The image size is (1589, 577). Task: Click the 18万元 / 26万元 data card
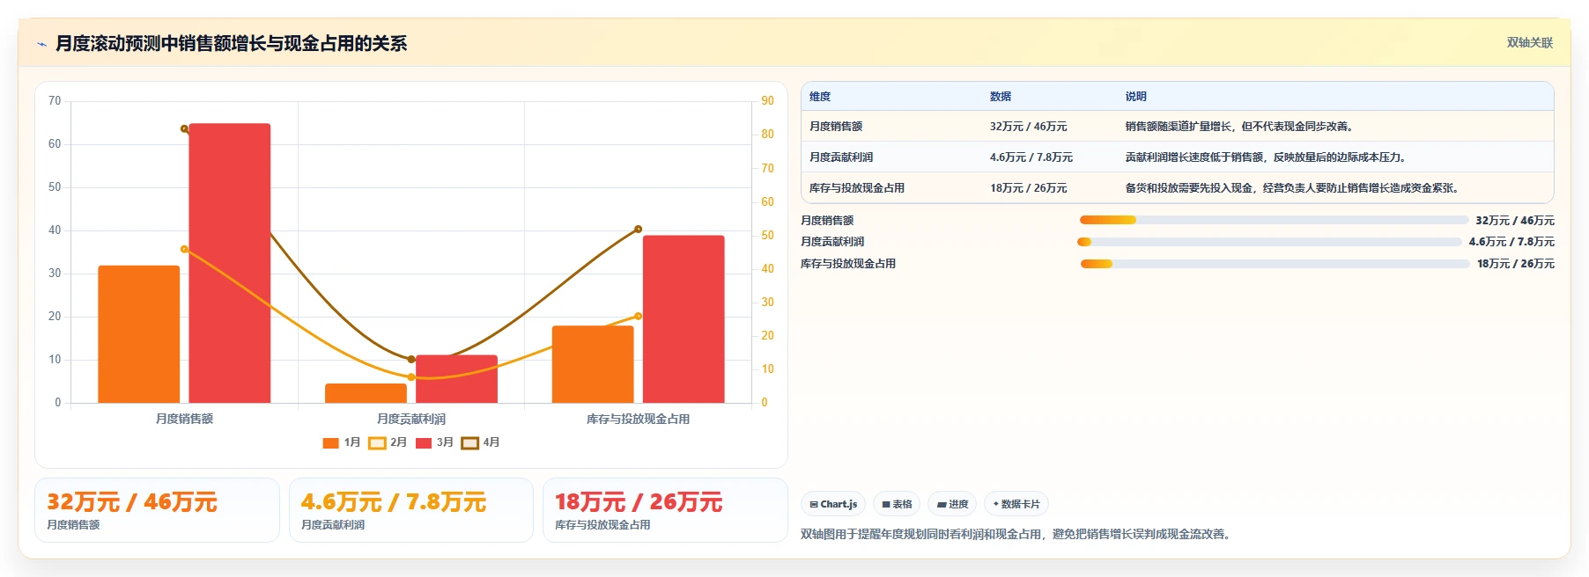[x=665, y=510]
